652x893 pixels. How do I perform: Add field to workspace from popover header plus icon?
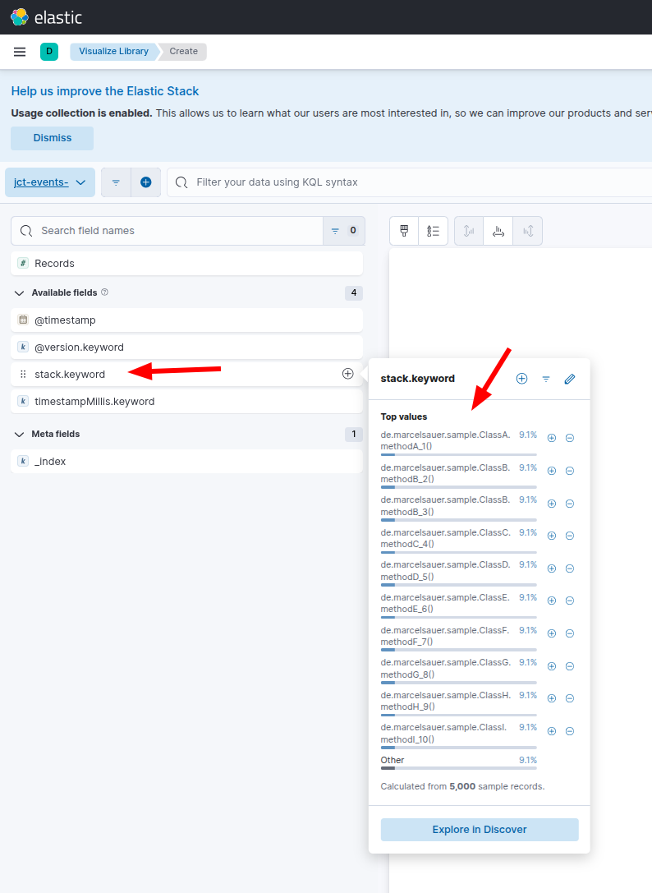click(521, 379)
